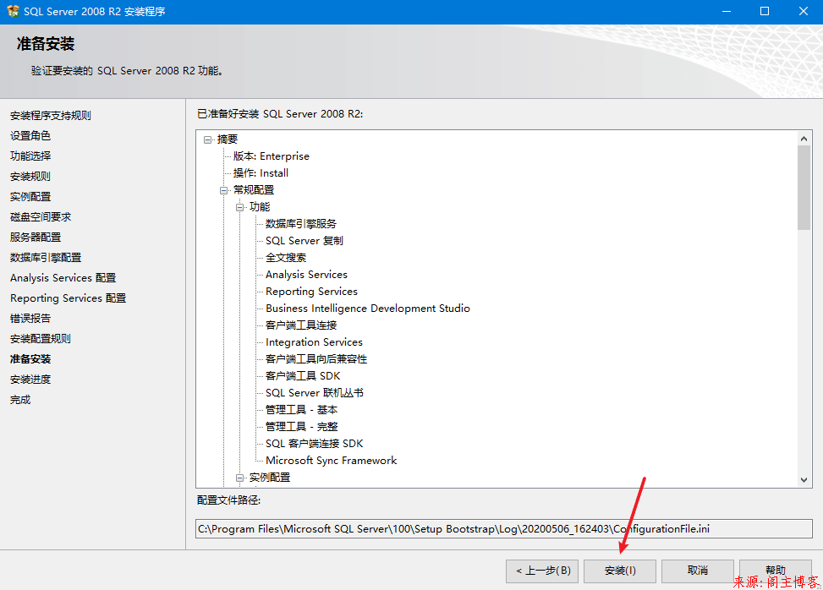Select 磁盘空间要求 step in sidebar
823x590 pixels.
[41, 217]
